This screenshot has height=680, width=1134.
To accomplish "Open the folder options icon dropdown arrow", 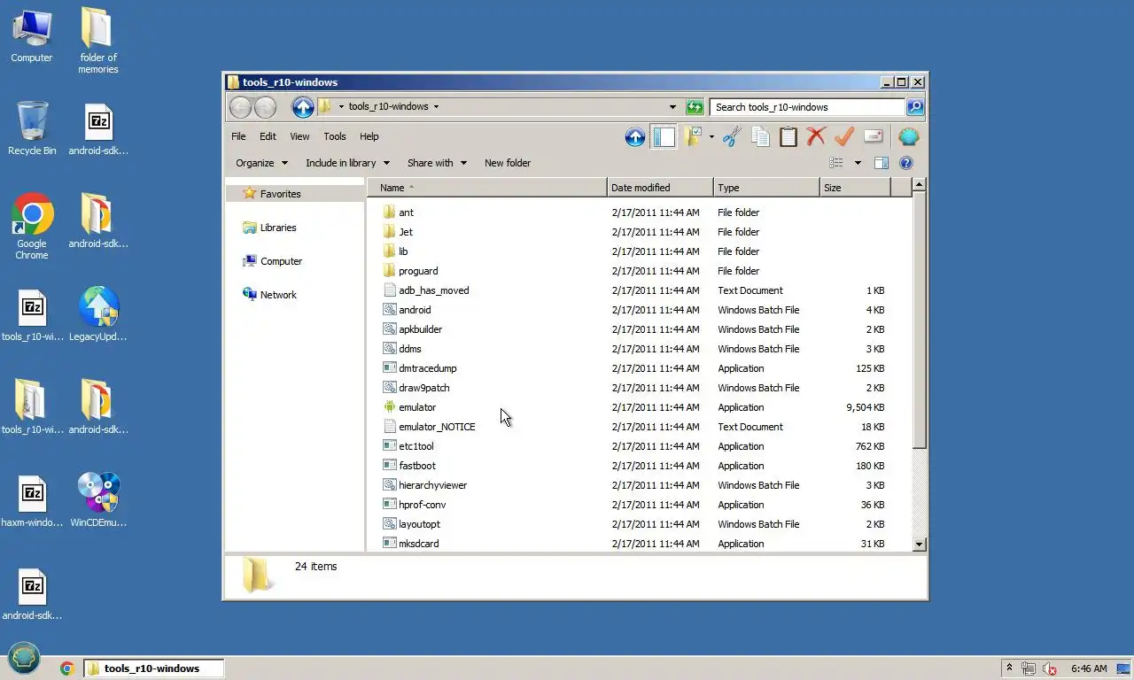I will pyautogui.click(x=711, y=137).
